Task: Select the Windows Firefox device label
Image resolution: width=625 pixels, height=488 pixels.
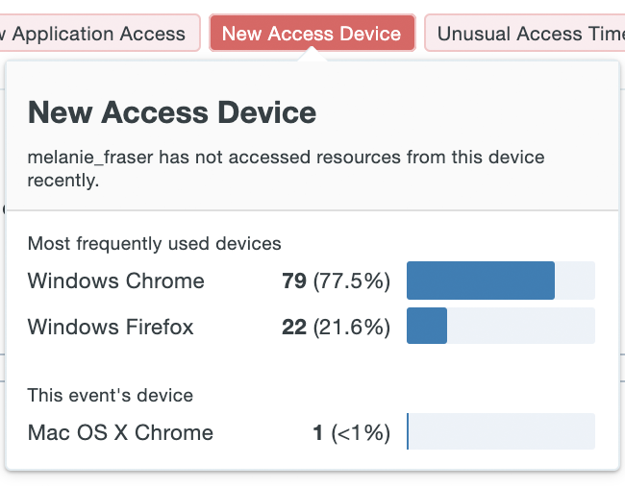Action: (111, 327)
